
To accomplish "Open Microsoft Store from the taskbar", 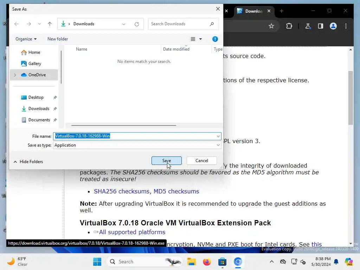I will 222,262.
